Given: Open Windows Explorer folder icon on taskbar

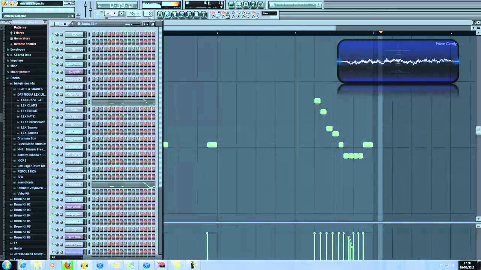Looking at the screenshot, I should click(38, 265).
